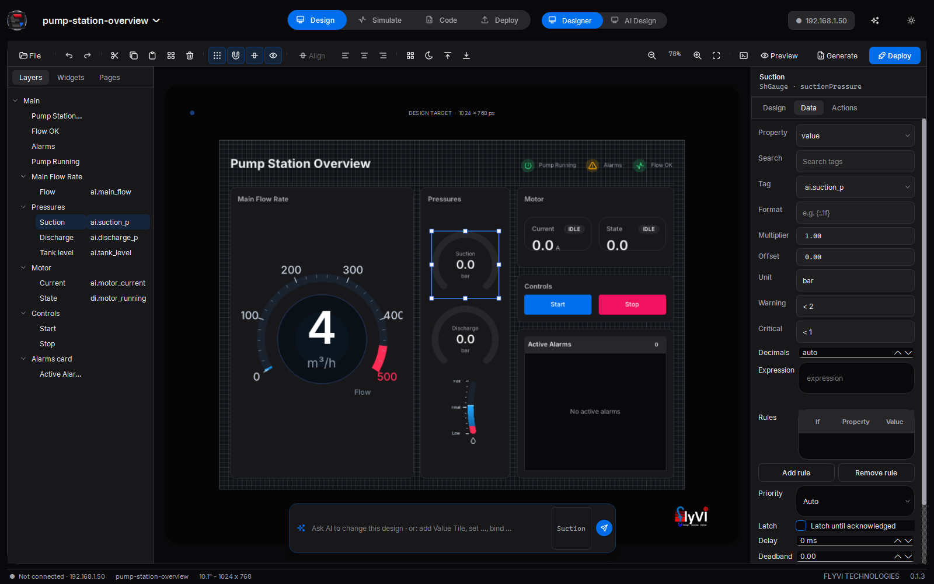Delete selection with trash icon
The height and width of the screenshot is (584, 934).
pyautogui.click(x=190, y=55)
